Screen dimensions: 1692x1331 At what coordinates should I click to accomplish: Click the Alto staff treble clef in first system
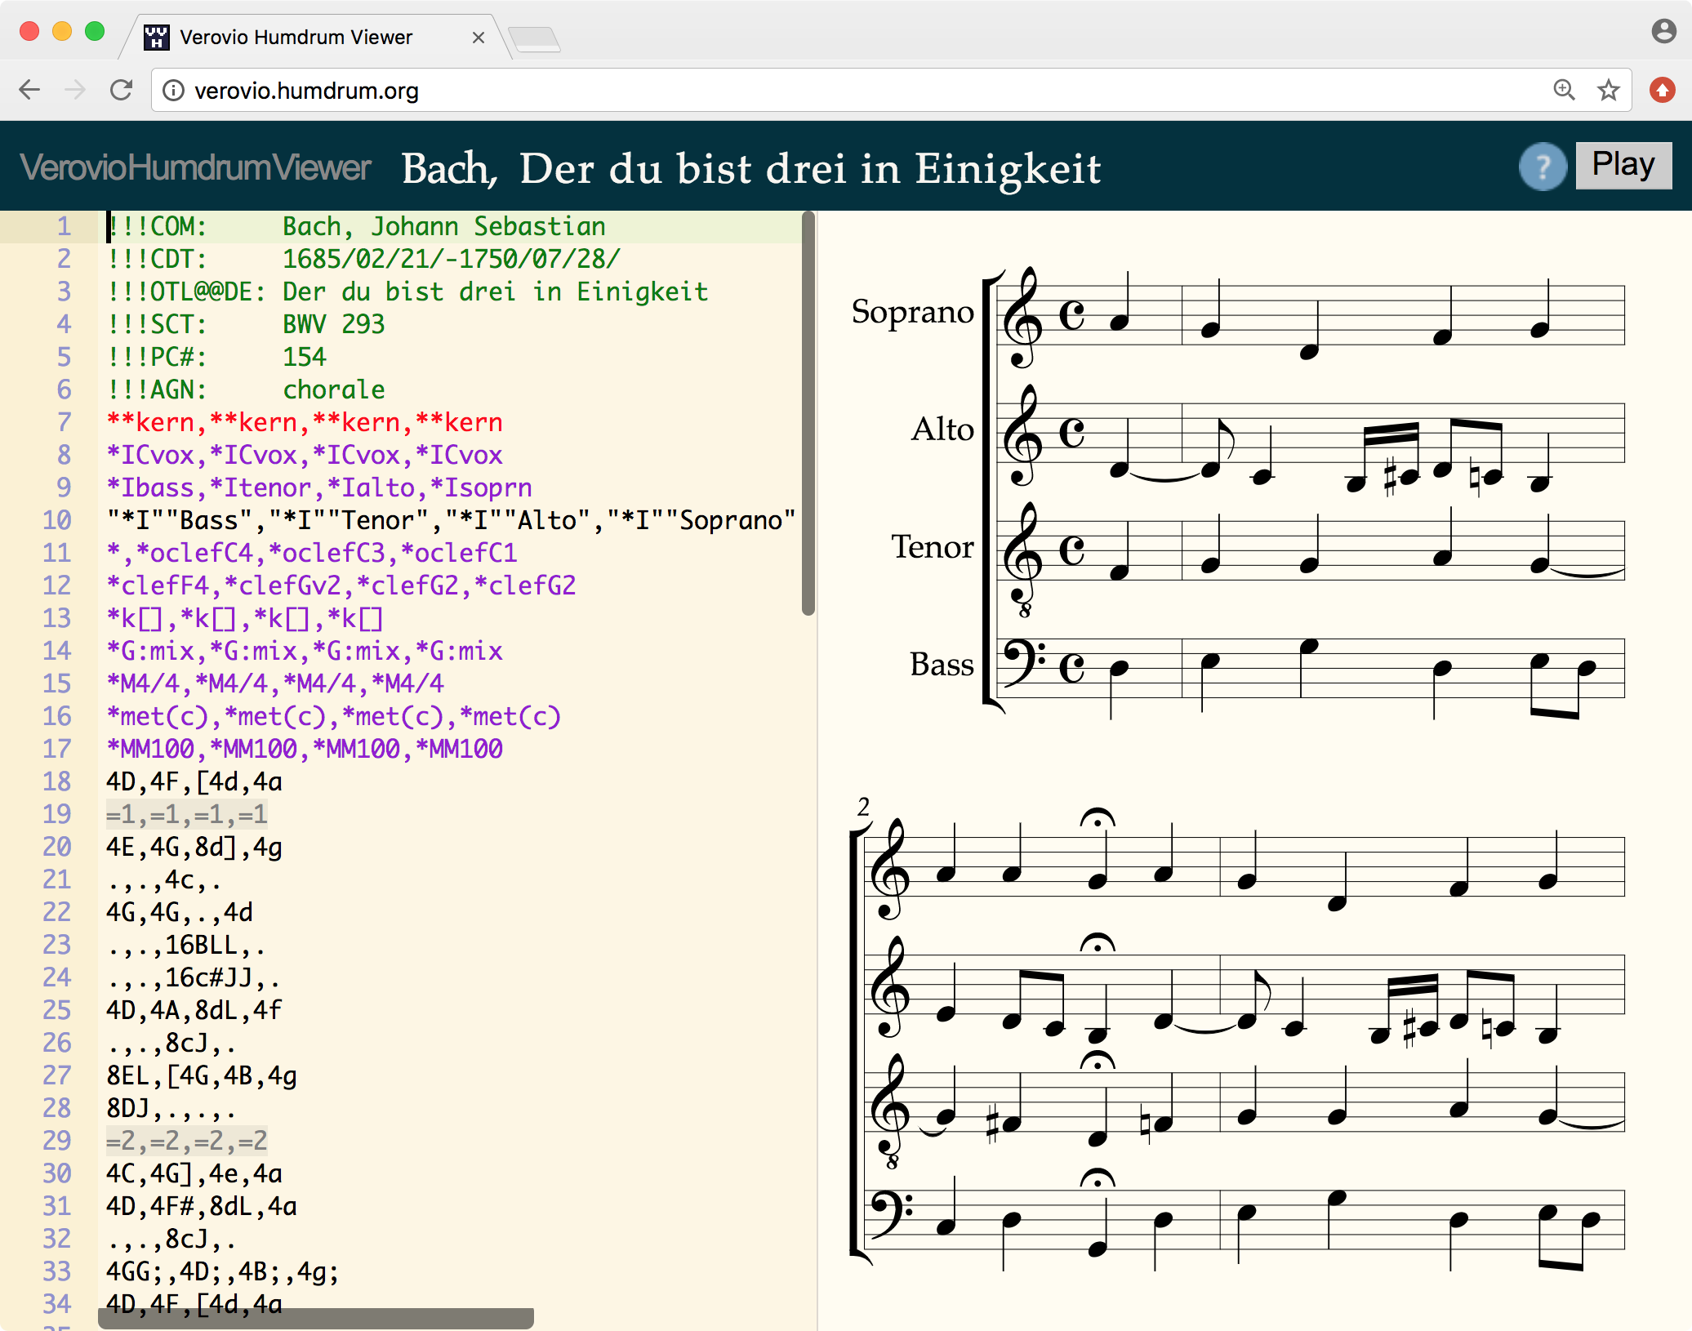pos(1023,435)
